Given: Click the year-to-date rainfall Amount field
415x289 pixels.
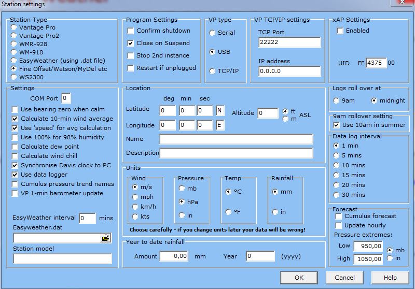Looking at the screenshot, I should click(x=174, y=256).
